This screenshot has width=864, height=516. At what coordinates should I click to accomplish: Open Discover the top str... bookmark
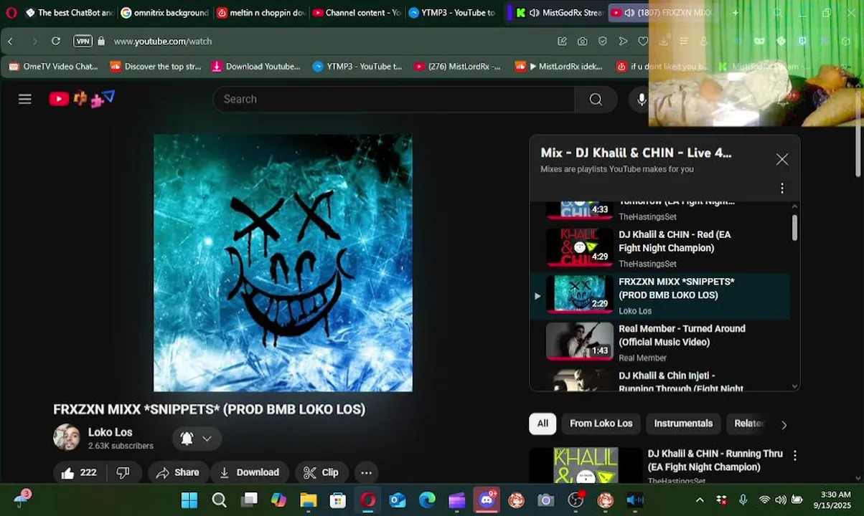click(156, 66)
